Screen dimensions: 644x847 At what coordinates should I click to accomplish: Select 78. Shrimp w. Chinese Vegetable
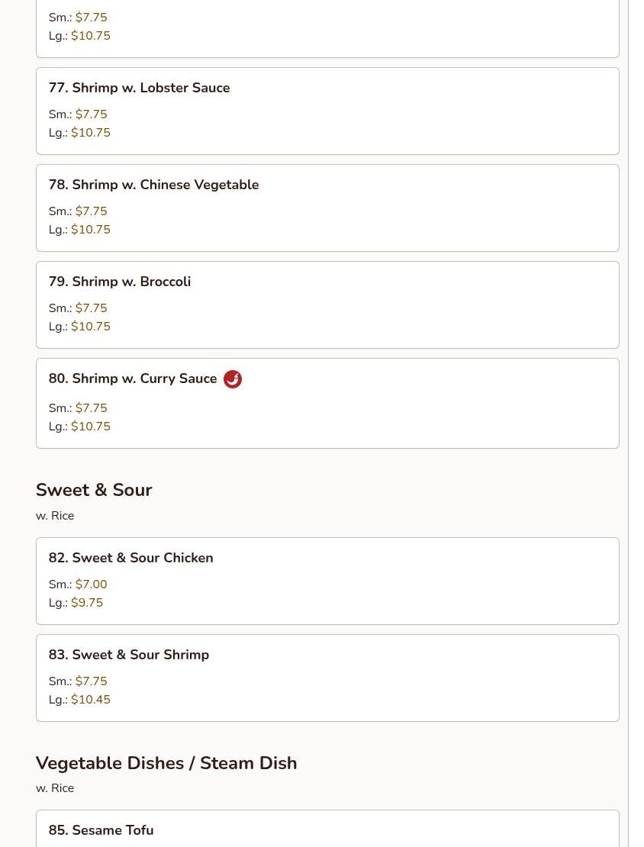coord(154,185)
